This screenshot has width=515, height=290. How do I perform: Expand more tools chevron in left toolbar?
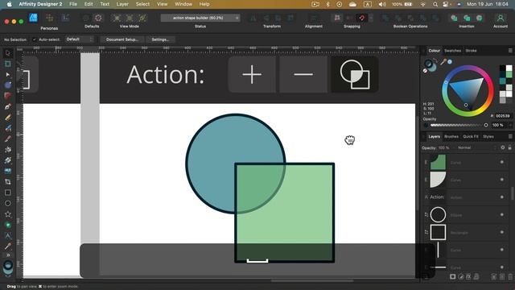(x=7, y=255)
